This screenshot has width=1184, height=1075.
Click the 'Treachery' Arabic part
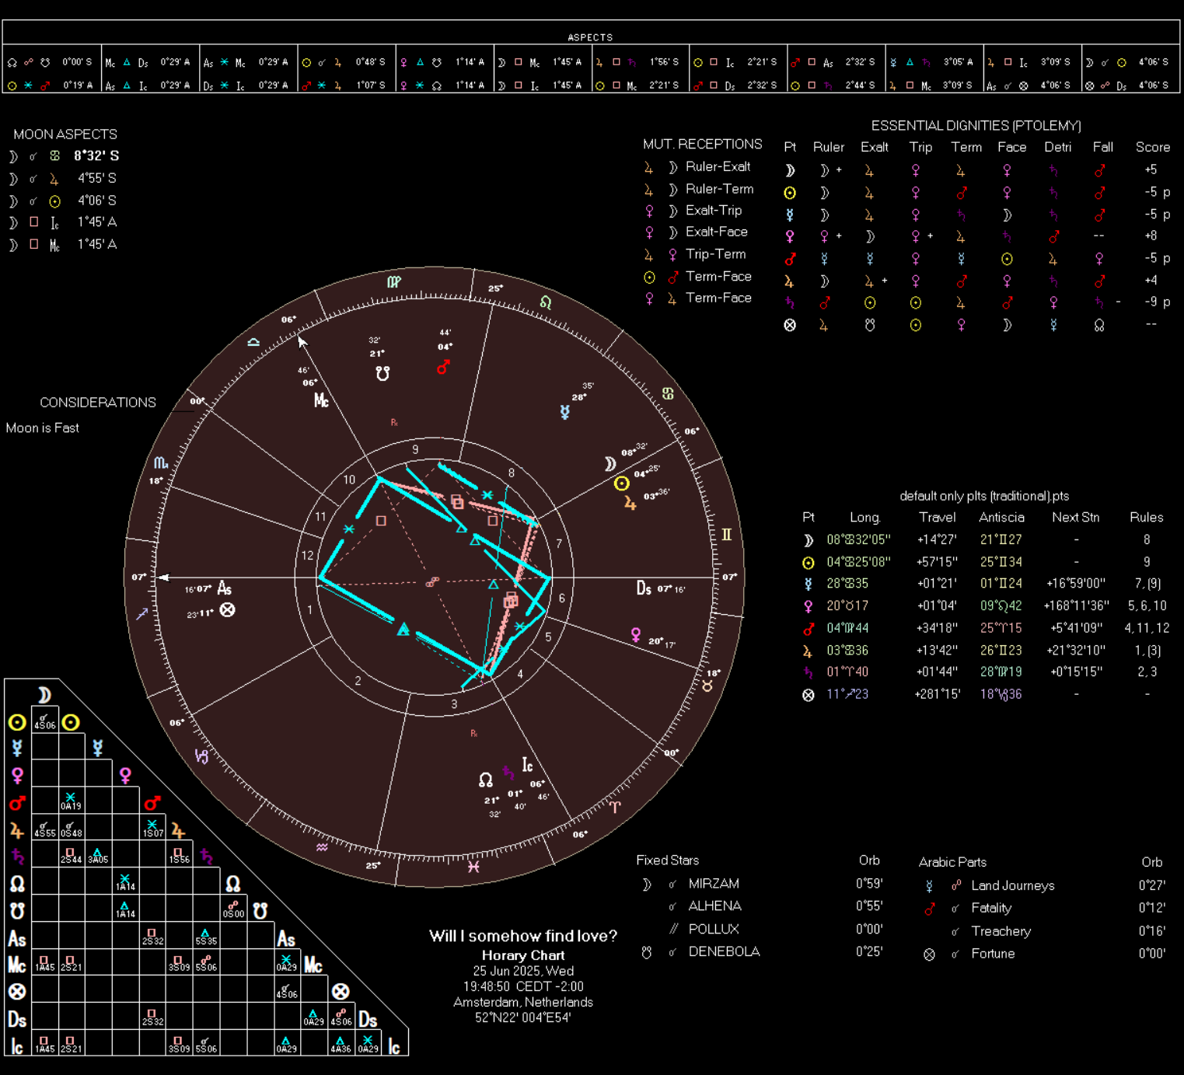[1001, 931]
